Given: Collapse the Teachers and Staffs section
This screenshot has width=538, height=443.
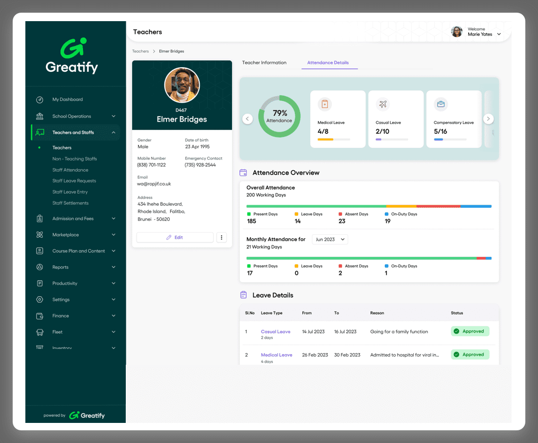Looking at the screenshot, I should (113, 133).
